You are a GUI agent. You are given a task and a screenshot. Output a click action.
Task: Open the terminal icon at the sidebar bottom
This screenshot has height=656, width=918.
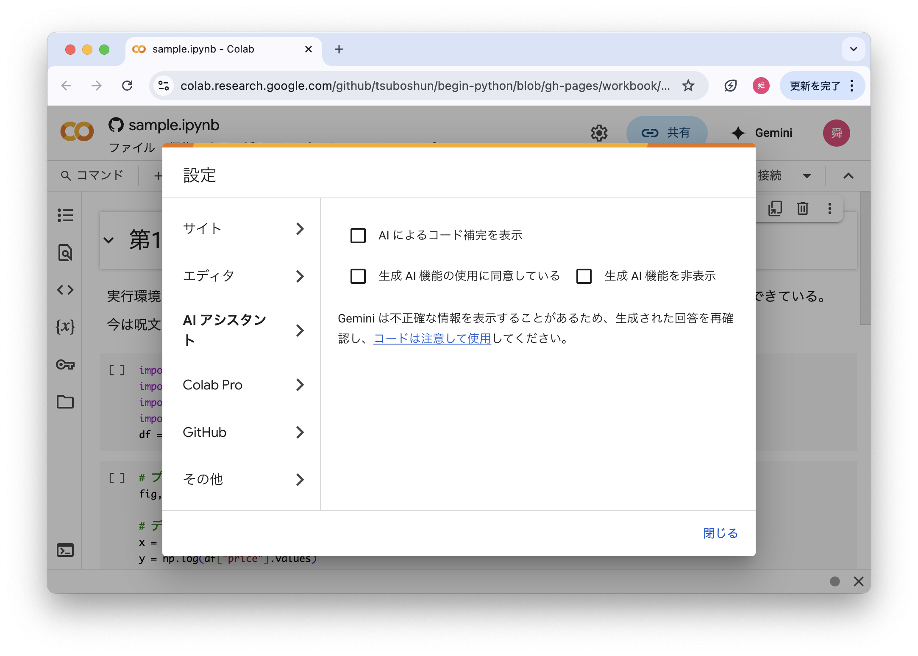(x=65, y=550)
